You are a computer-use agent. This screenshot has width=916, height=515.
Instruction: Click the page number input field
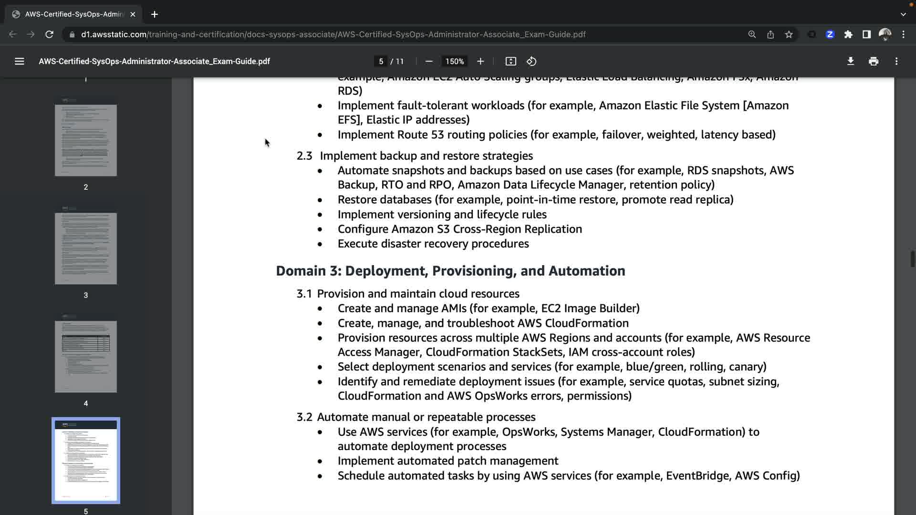click(x=381, y=61)
